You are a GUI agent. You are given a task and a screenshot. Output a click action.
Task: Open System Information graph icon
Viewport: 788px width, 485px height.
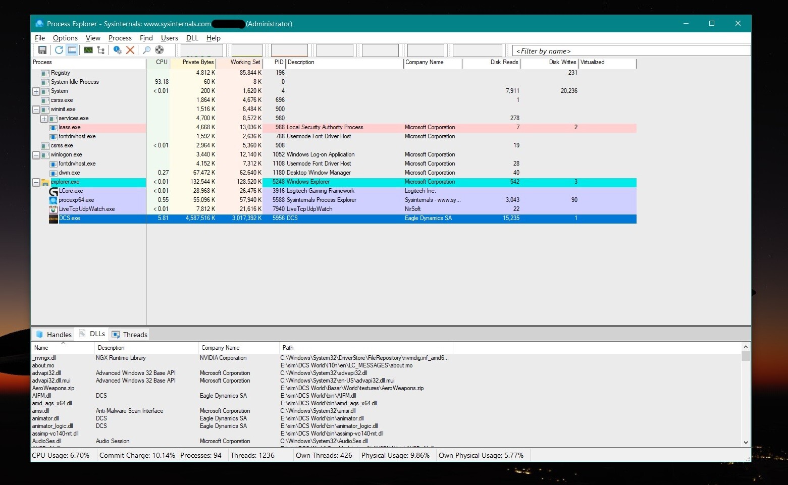tap(88, 50)
